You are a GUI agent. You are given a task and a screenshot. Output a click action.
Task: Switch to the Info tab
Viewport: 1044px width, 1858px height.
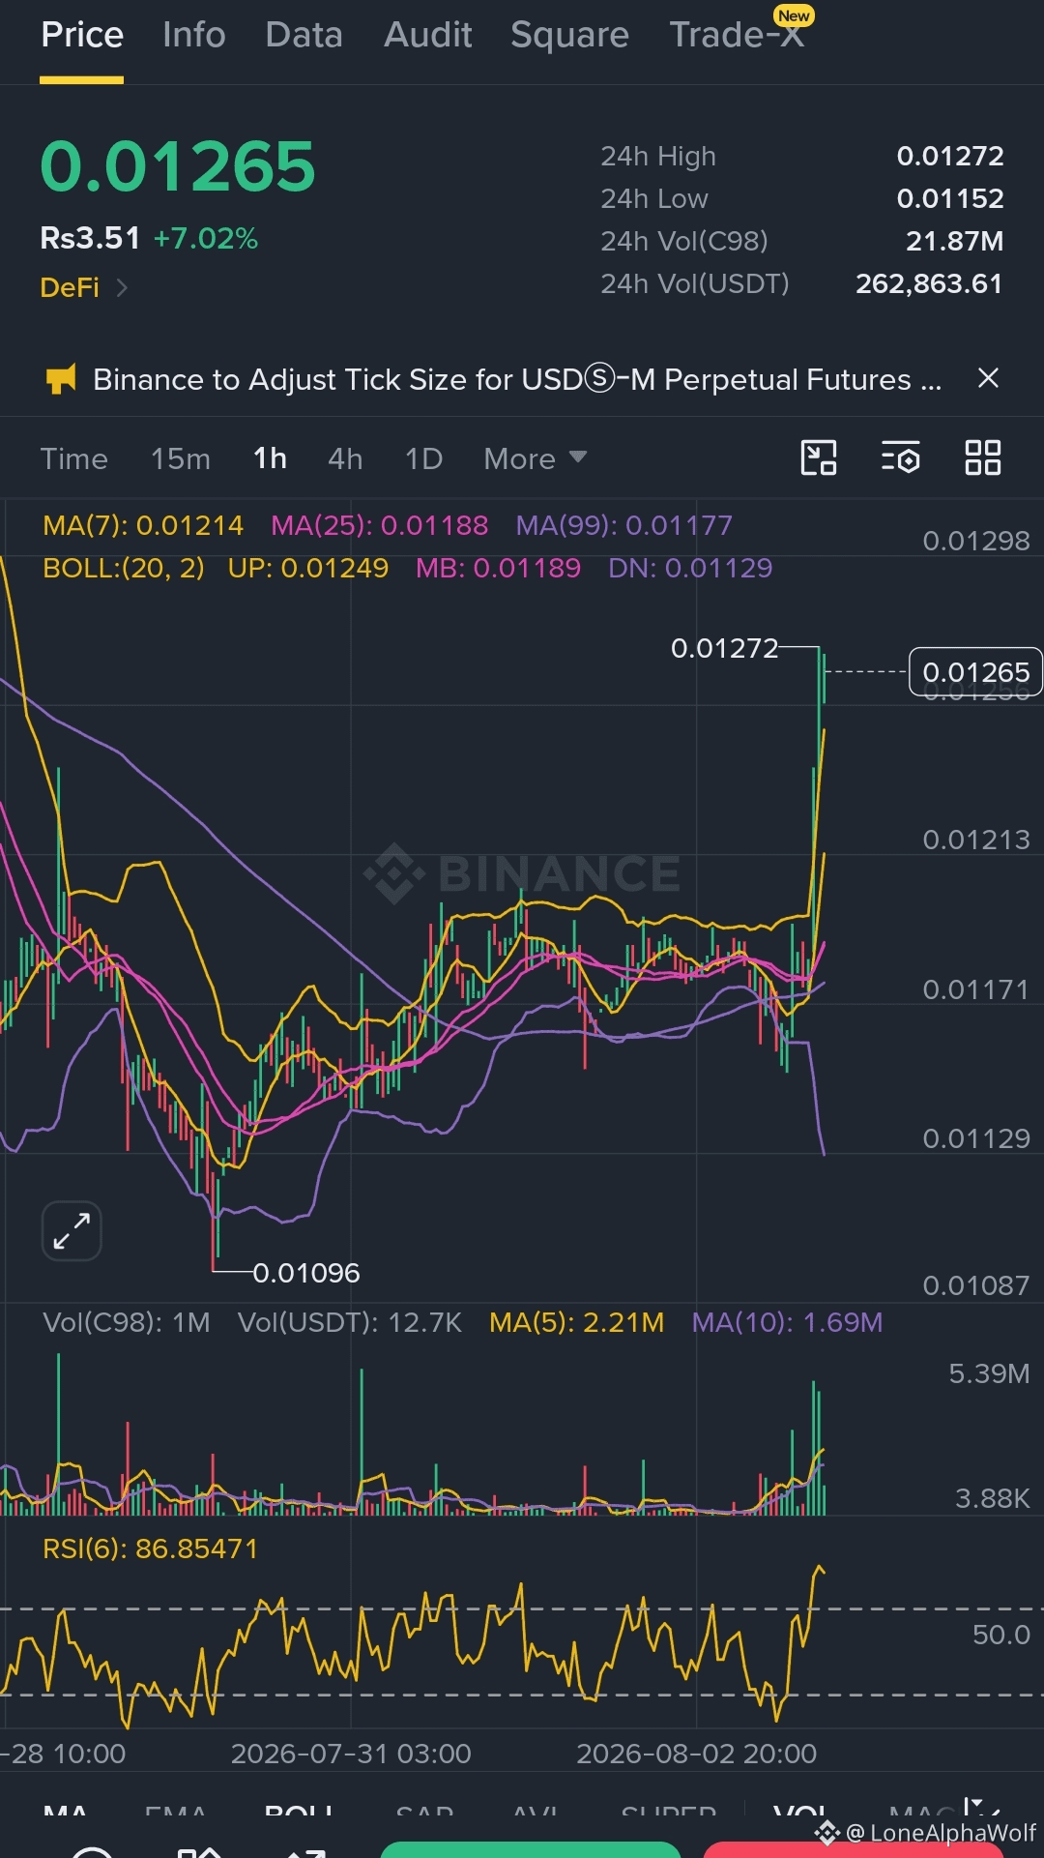coord(194,35)
